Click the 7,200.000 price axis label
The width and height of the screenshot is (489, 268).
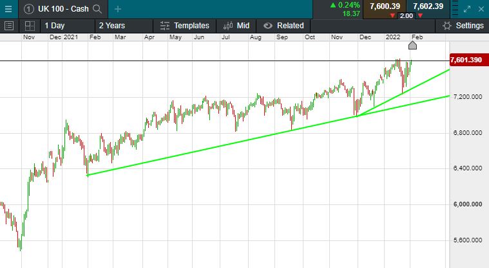[x=468, y=97]
